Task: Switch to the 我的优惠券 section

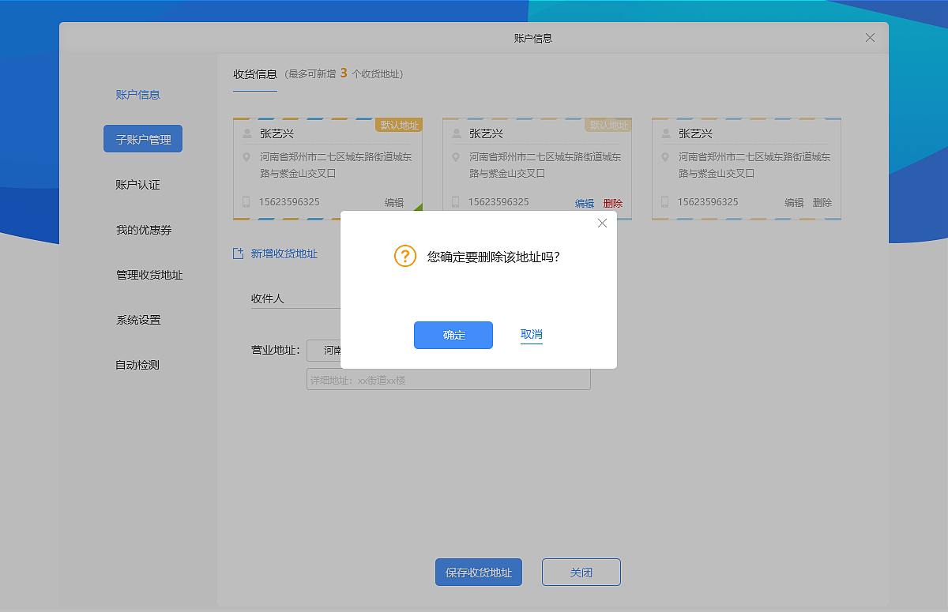Action: [x=142, y=229]
